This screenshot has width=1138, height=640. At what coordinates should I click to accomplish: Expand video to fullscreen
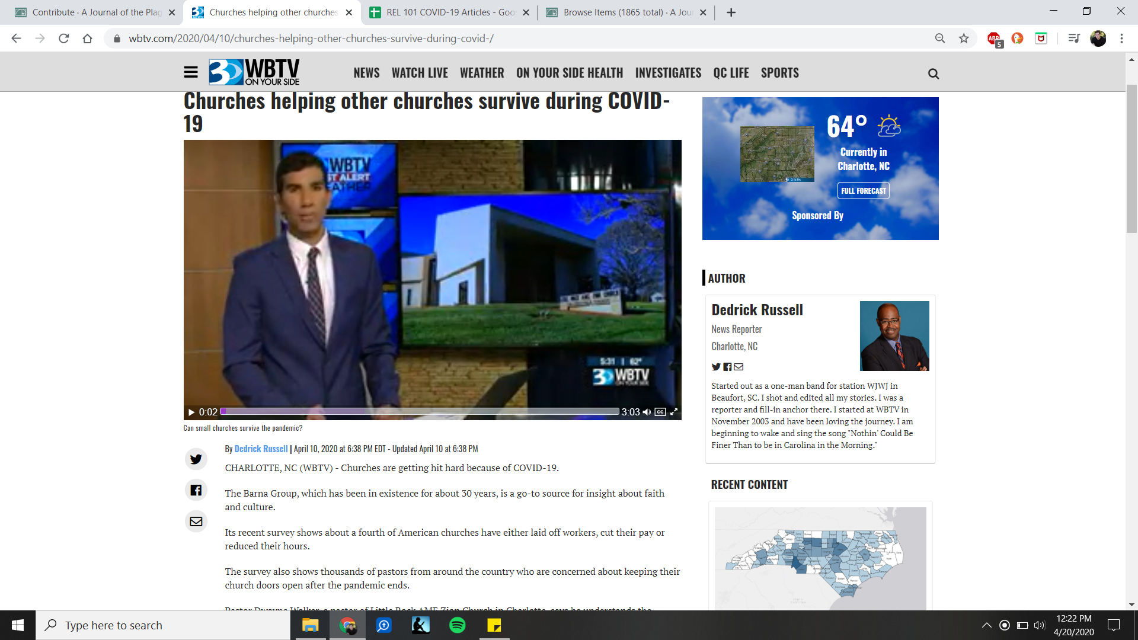[674, 412]
